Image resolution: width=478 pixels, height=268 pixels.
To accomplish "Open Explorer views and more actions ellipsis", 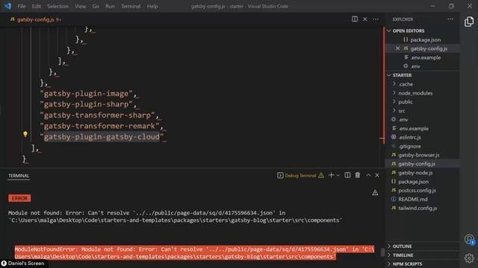I will (450, 19).
